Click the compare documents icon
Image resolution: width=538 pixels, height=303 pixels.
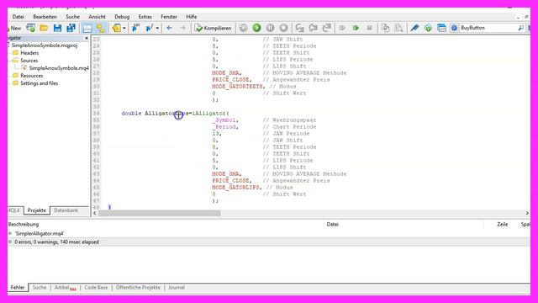click(398, 28)
